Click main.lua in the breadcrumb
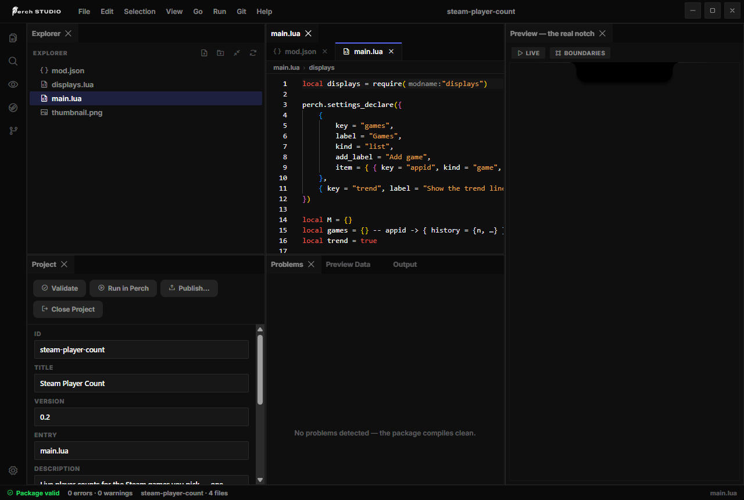This screenshot has width=744, height=500. [286, 67]
